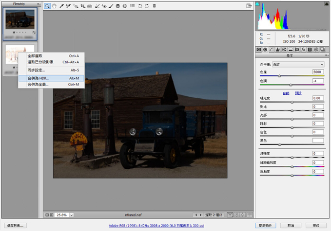Select the Hand tool

tap(54, 6)
